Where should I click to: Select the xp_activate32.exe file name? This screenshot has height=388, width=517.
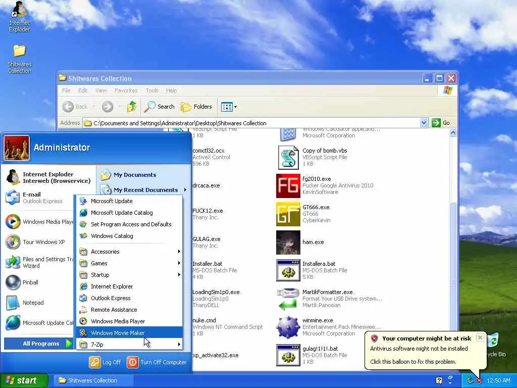coord(215,355)
